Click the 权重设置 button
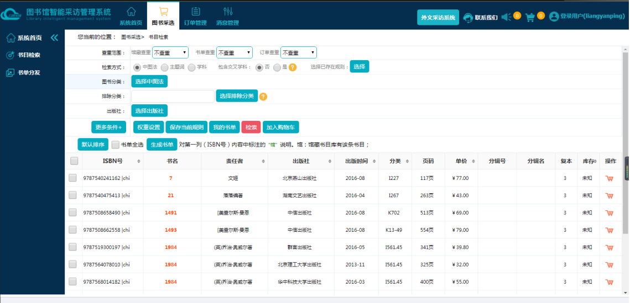Viewport: 630px width, 303px height. (149, 127)
